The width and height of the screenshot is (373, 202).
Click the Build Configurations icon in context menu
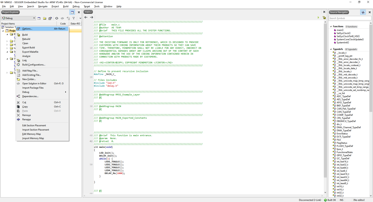coord(18,65)
